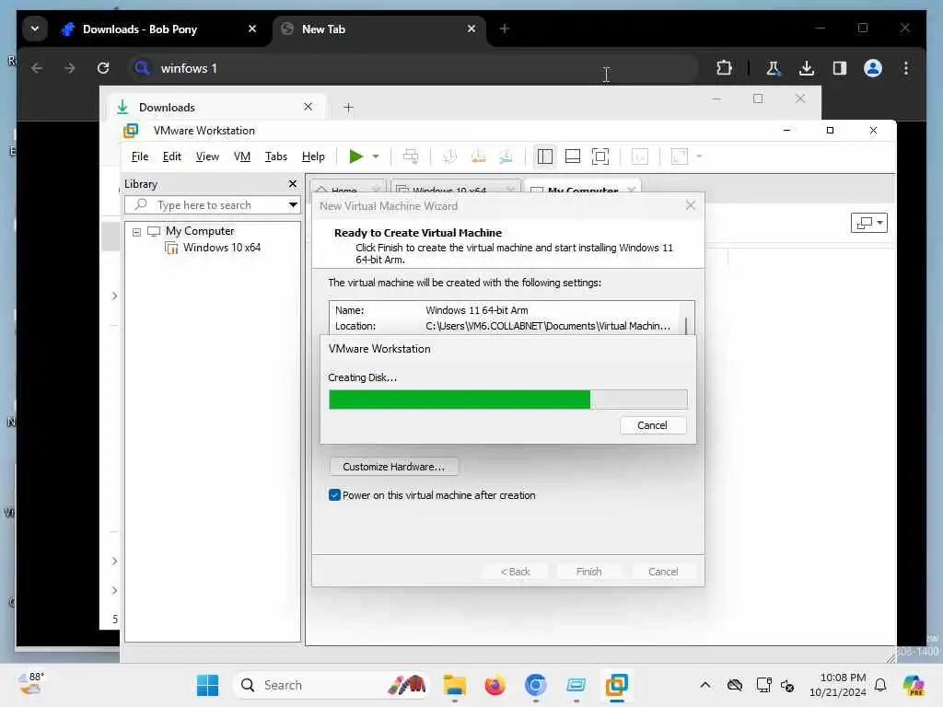943x707 pixels.
Task: Open the View menu in VMware
Action: click(207, 156)
